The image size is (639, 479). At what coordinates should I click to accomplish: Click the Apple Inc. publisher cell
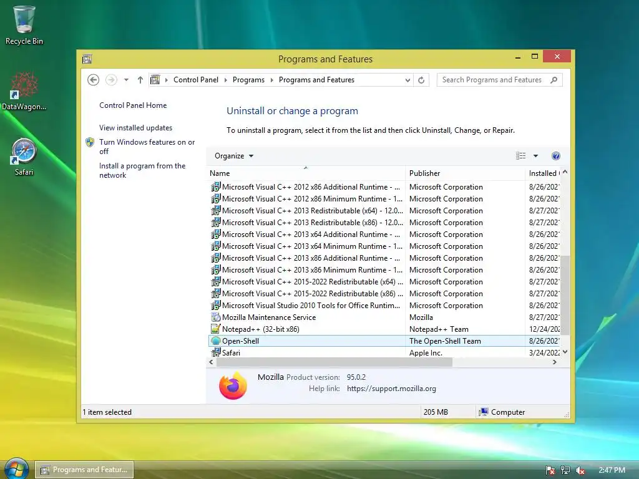tap(426, 353)
